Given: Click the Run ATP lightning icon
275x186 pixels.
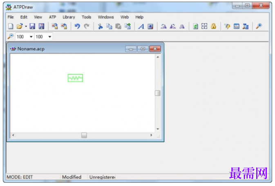Looking at the screenshot, I should [227, 26].
